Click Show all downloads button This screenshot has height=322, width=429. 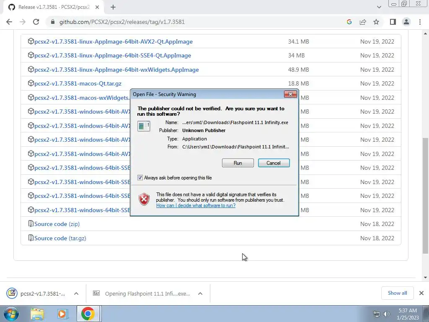[x=397, y=293]
